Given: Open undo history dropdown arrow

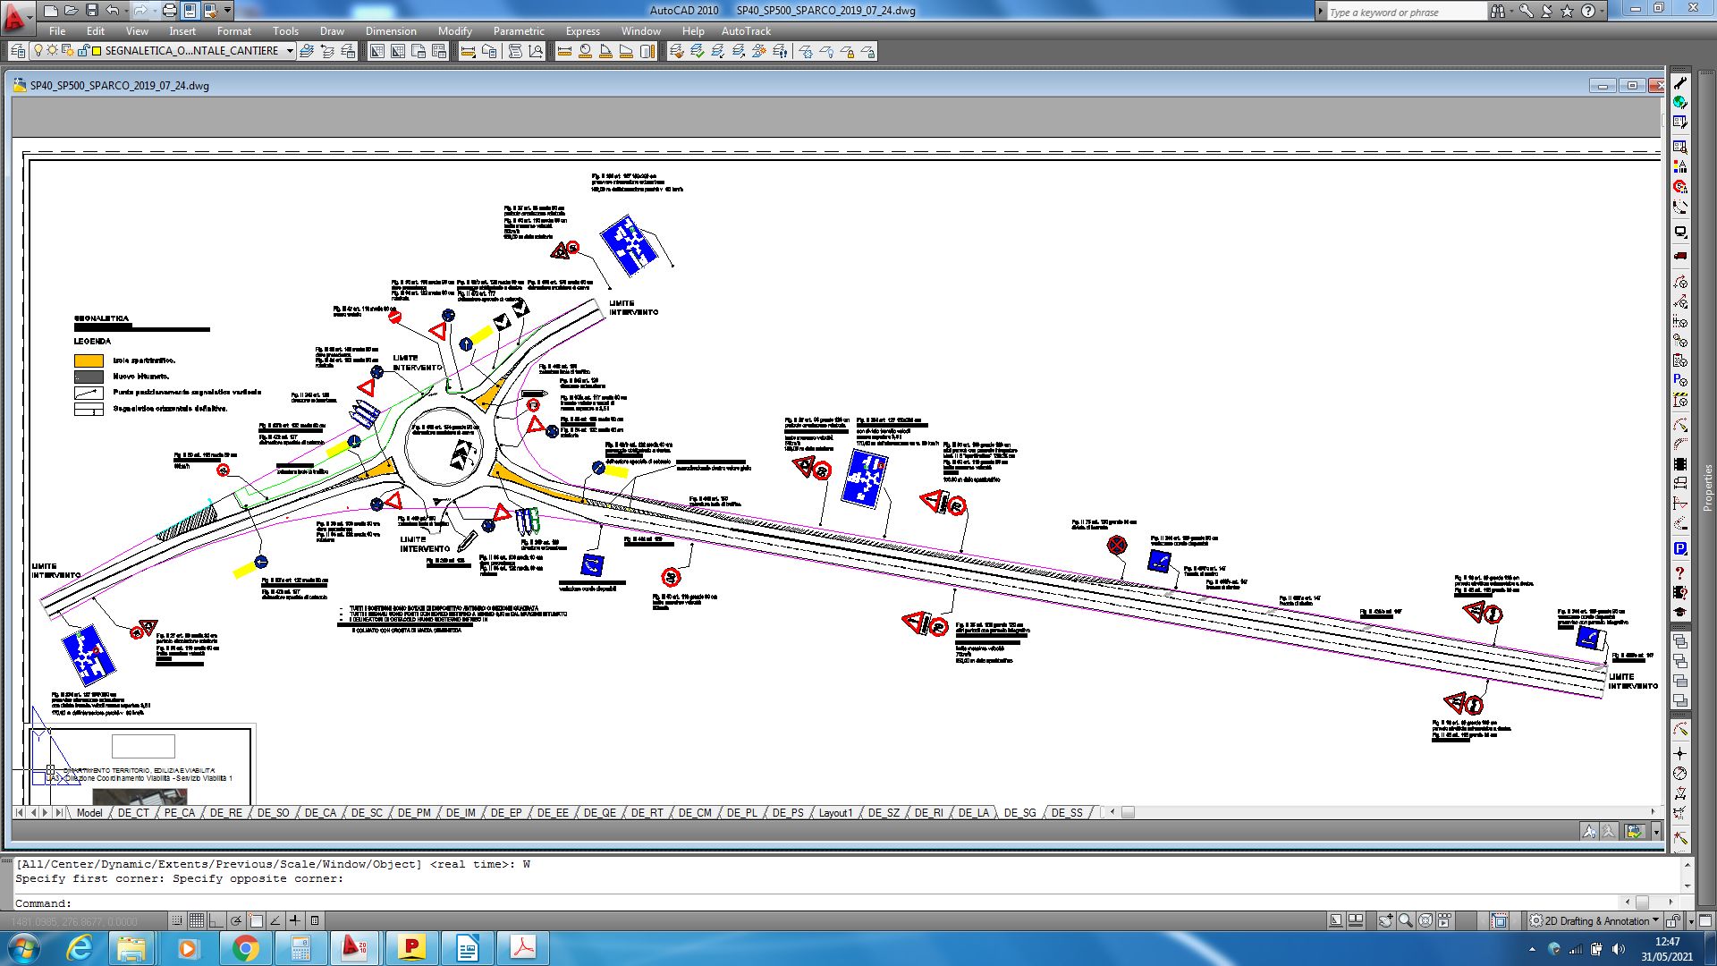Looking at the screenshot, I should point(124,11).
